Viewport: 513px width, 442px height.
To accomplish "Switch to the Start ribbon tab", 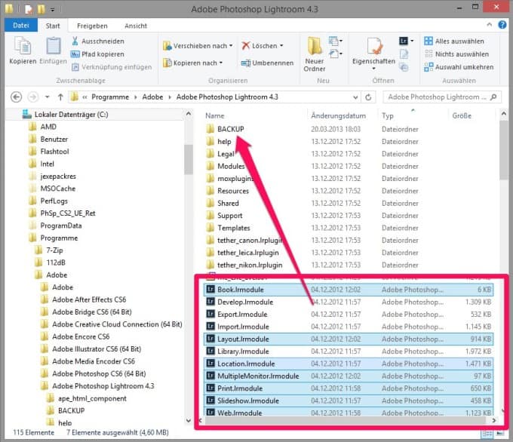I will point(53,26).
